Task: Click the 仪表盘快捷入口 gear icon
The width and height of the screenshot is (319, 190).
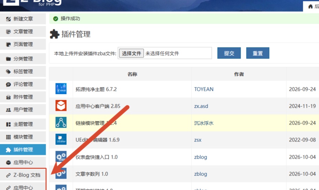Action: click(61, 156)
